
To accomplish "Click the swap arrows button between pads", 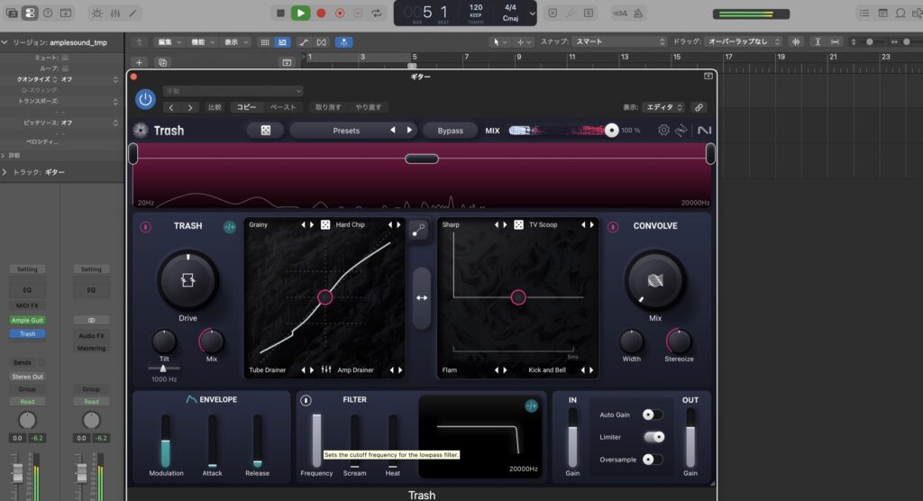I will [422, 298].
